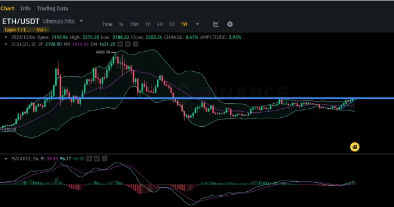Switch to the Chart tab

point(7,8)
